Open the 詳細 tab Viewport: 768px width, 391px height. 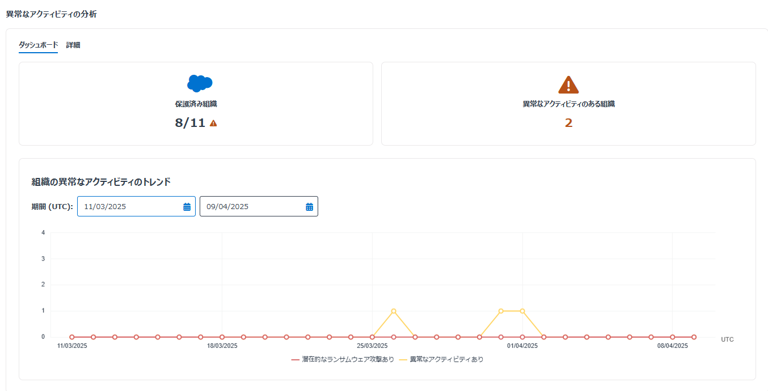click(73, 45)
